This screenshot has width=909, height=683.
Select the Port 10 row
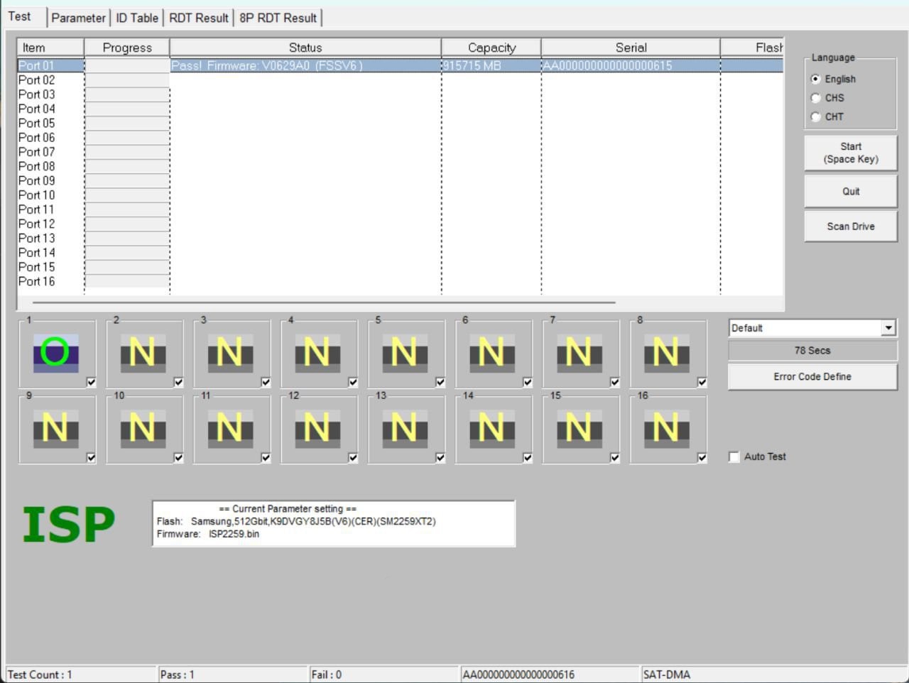point(400,195)
